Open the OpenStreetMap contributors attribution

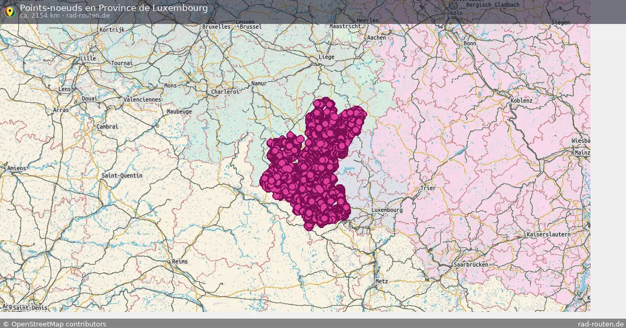(54, 324)
